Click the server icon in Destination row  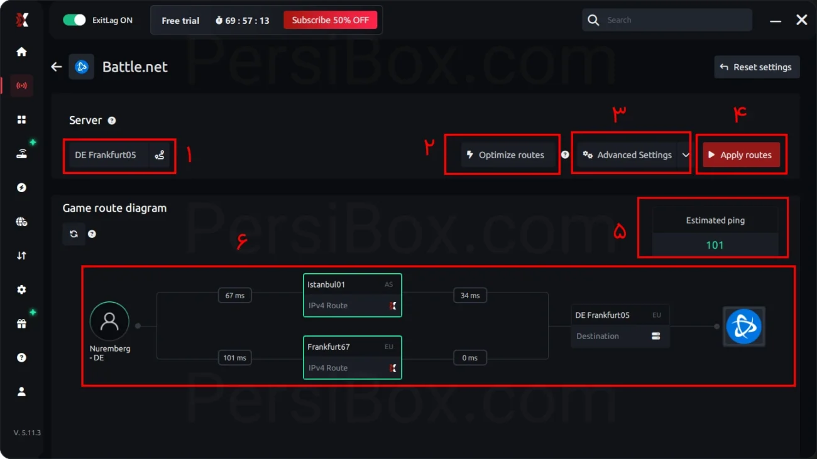(x=655, y=337)
